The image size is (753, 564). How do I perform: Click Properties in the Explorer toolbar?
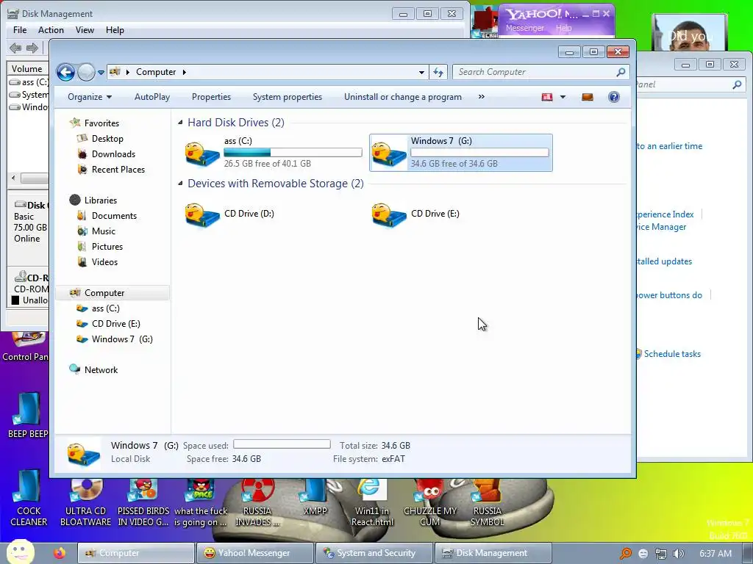click(211, 97)
